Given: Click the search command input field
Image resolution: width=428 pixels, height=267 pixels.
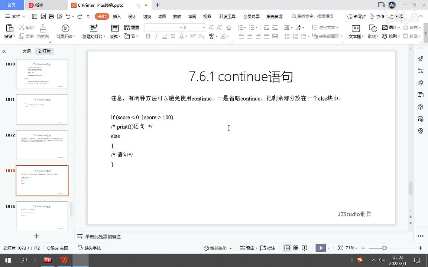Looking at the screenshot, I should point(312,16).
